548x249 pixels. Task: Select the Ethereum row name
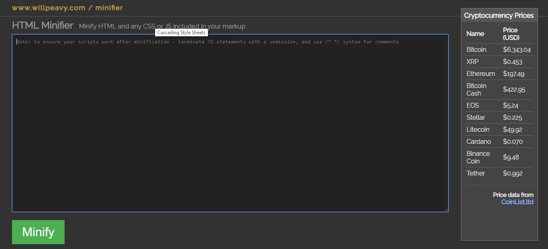(481, 73)
